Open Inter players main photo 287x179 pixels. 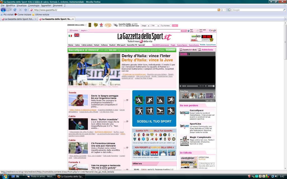click(94, 69)
